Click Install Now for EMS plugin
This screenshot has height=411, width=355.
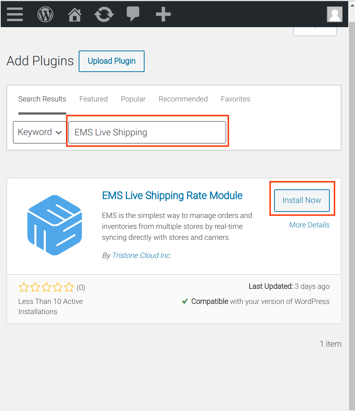(x=302, y=200)
